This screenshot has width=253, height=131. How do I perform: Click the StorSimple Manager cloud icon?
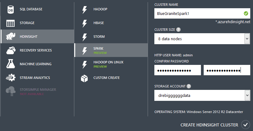11,91
